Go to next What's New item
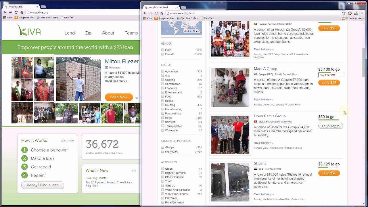Viewport: 368px width, 207px height. [x=135, y=170]
